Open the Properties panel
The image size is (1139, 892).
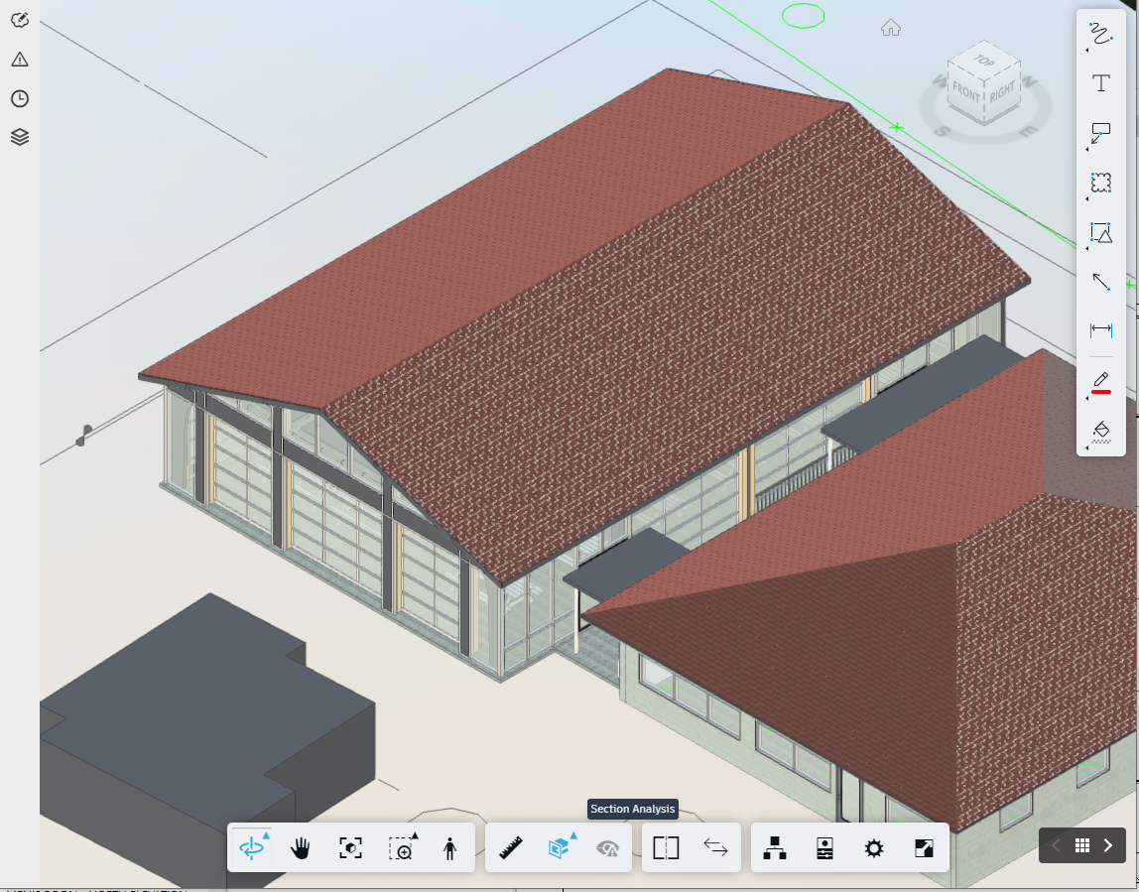point(823,848)
